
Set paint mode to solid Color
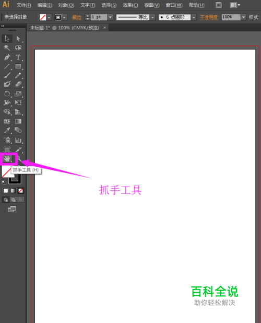coord(6,191)
